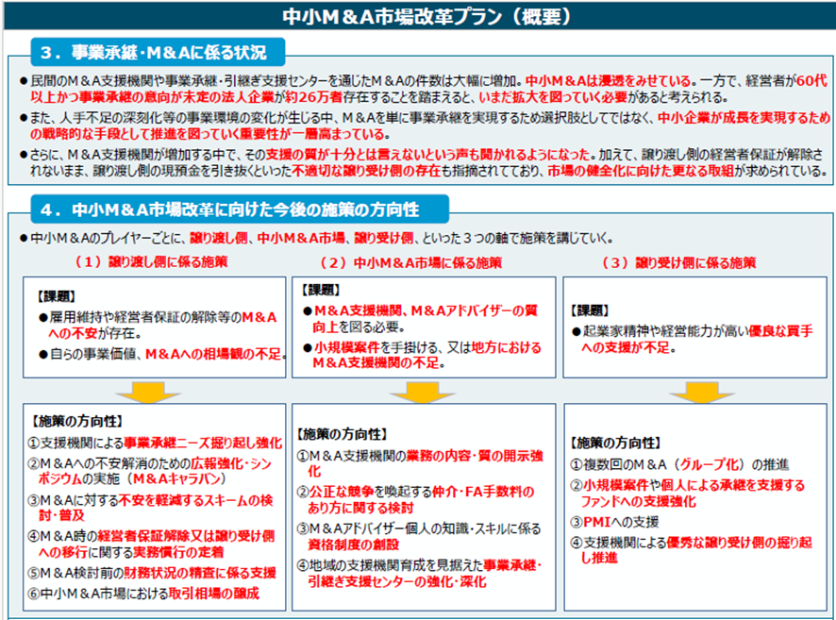Click item ② 広報強化･シンポジウムの実施 (M&Aキャラバン)
The height and width of the screenshot is (620, 836).
point(154,470)
